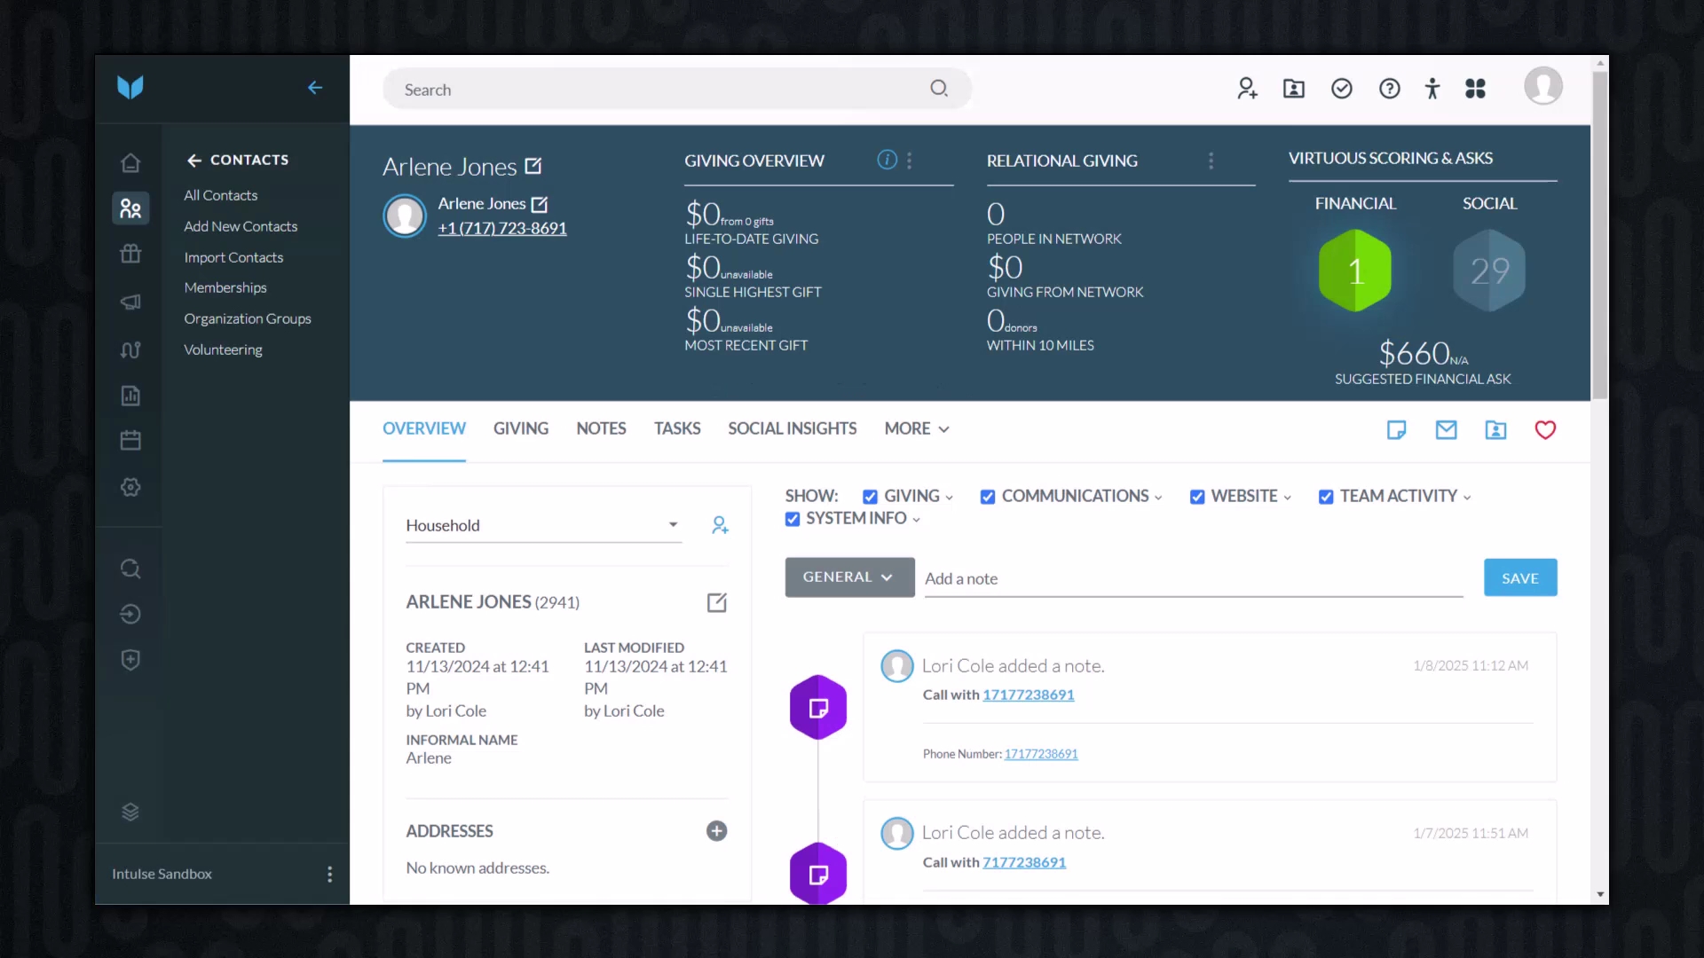Open the Household dropdown
1704x958 pixels.
point(542,525)
